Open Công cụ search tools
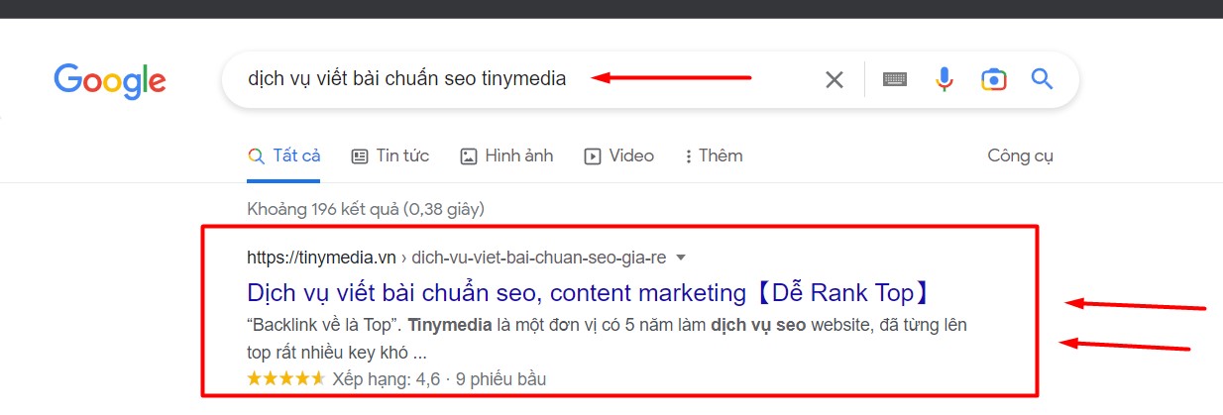Image resolution: width=1223 pixels, height=415 pixels. 1020,156
